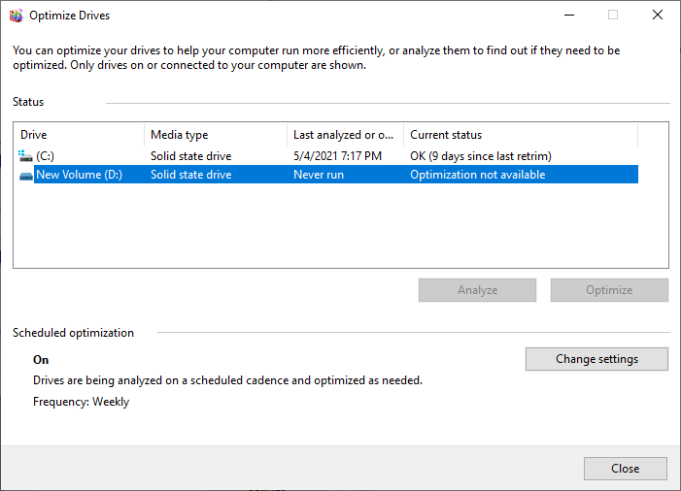Click the Current status column header

520,135
